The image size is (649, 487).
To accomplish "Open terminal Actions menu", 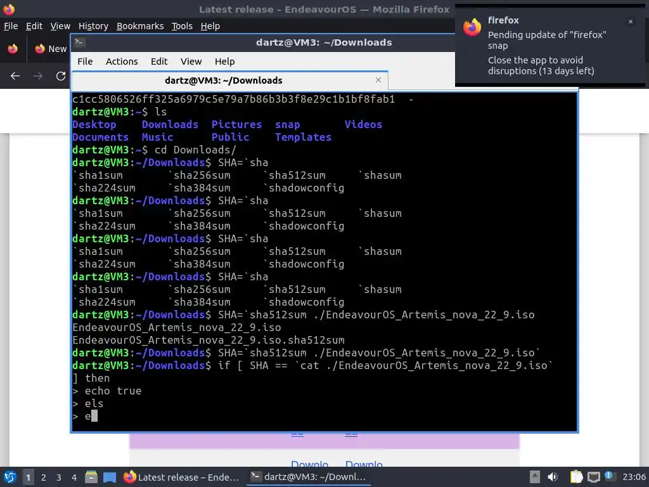I will coord(122,62).
